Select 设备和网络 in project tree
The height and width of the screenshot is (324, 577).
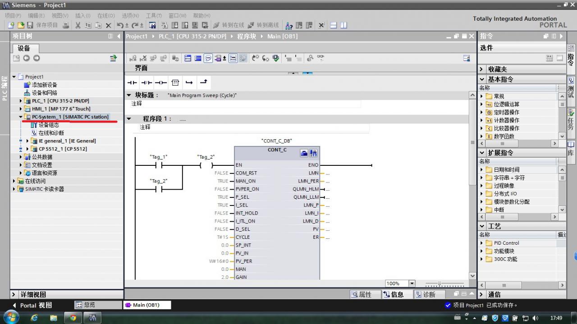coord(44,93)
